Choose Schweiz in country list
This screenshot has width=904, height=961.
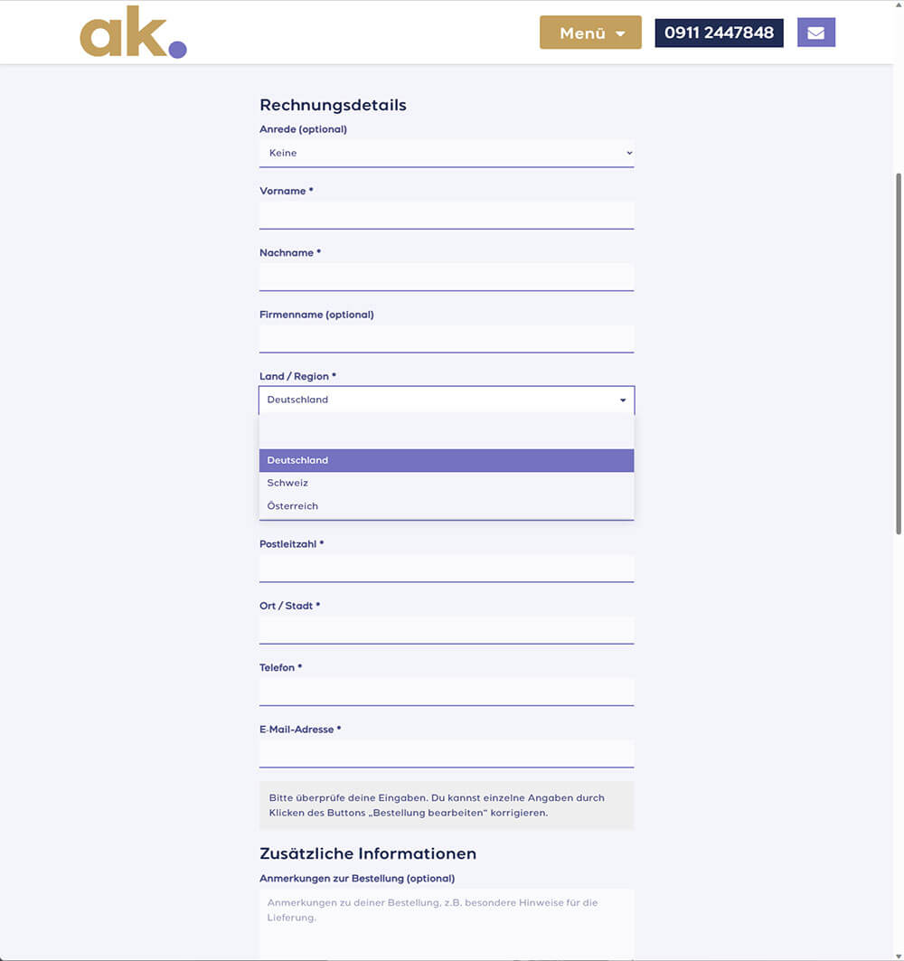[447, 483]
